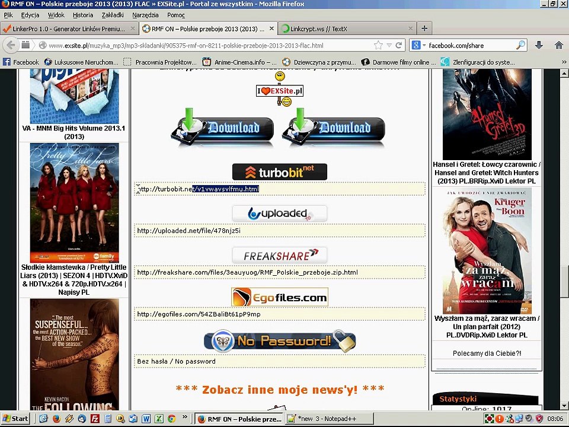
Task: Open the Słodkie kłamstewka SEZON 4 title link
Action: 73,279
